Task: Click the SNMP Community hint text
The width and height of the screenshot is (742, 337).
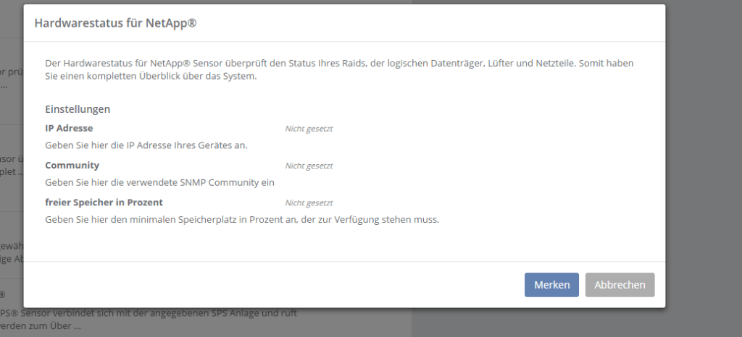Action: point(159,183)
